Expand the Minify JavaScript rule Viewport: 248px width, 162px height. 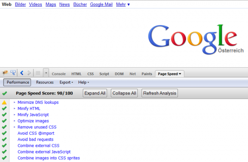tap(14, 115)
